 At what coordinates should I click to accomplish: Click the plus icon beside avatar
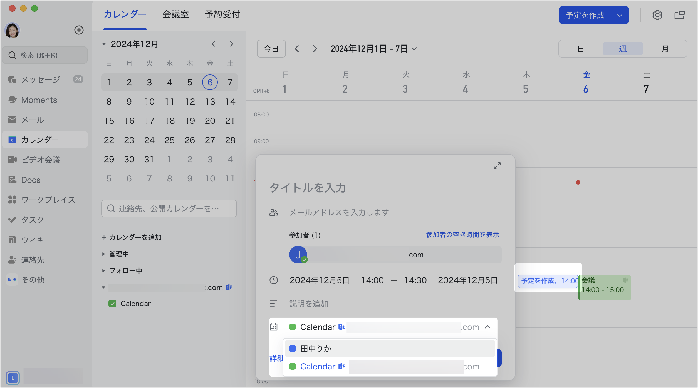click(79, 30)
